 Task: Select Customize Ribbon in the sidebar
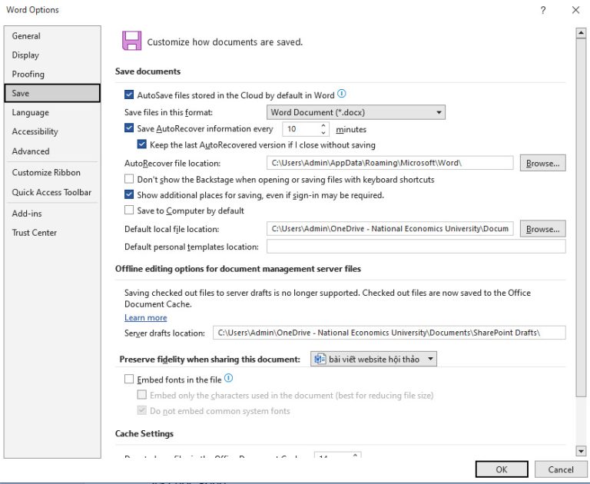click(x=46, y=173)
